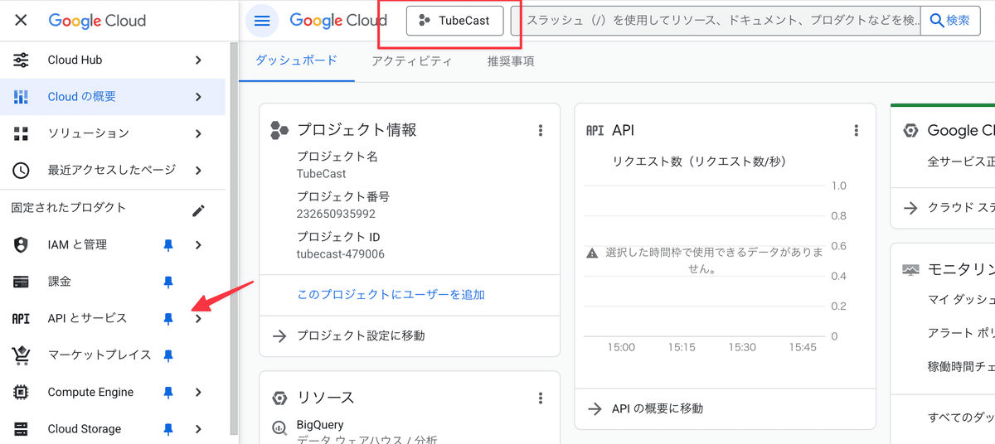This screenshot has height=444, width=995.
Task: Select 課金 in the sidebar menu
Action: [113, 282]
